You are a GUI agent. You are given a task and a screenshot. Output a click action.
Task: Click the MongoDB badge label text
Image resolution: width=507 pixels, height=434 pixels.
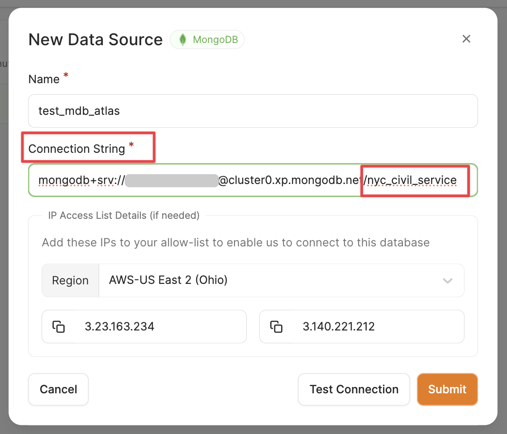coord(215,40)
